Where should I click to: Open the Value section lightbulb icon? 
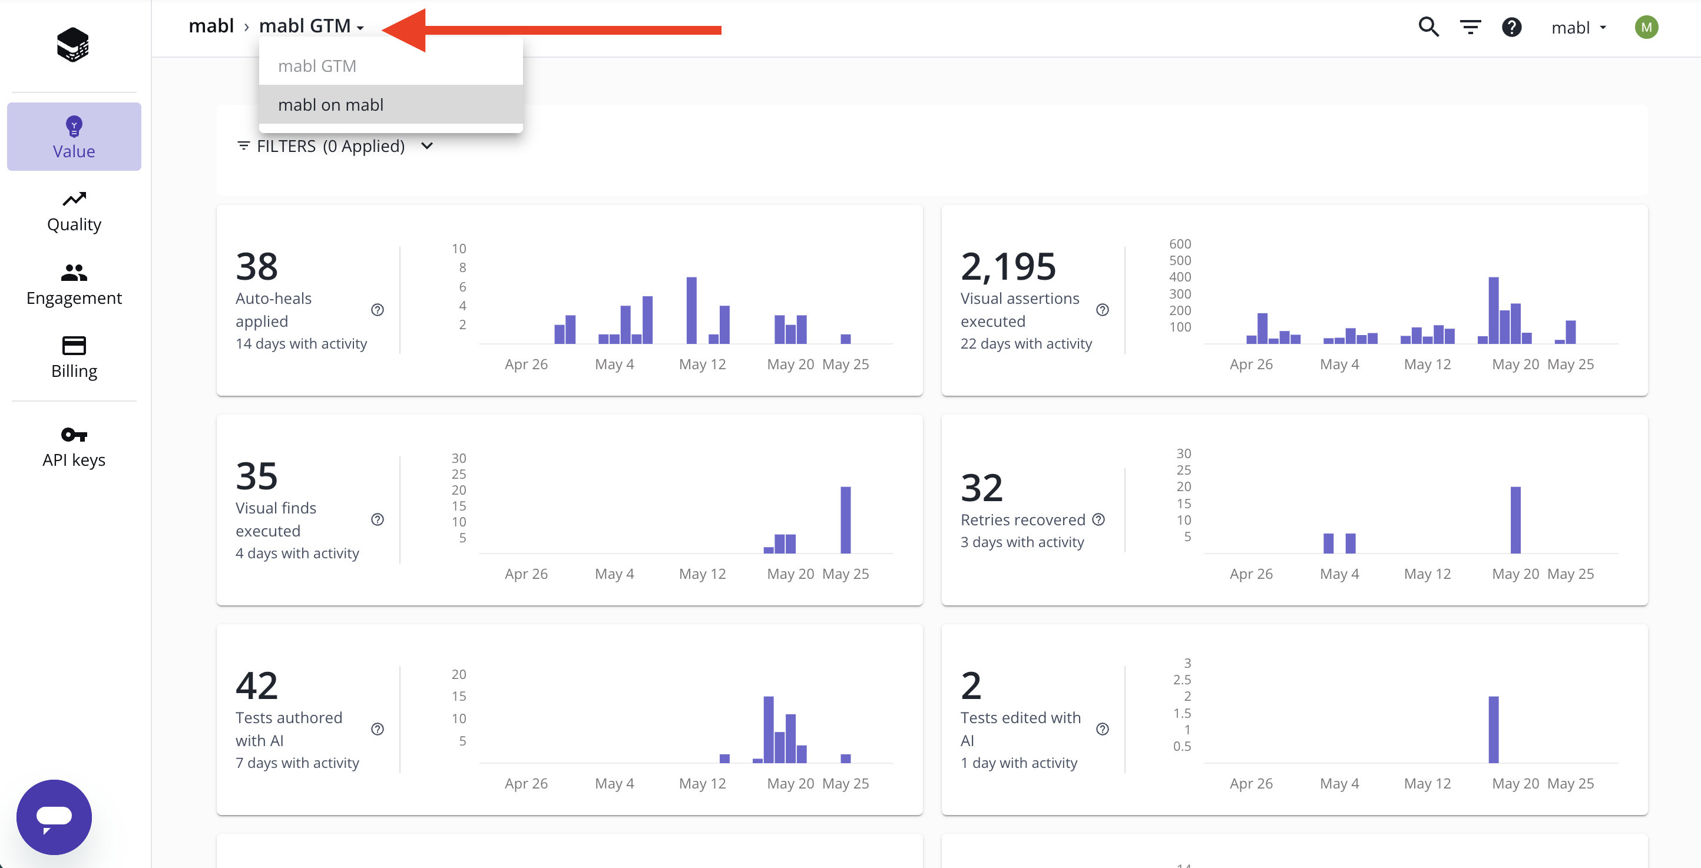click(x=74, y=125)
